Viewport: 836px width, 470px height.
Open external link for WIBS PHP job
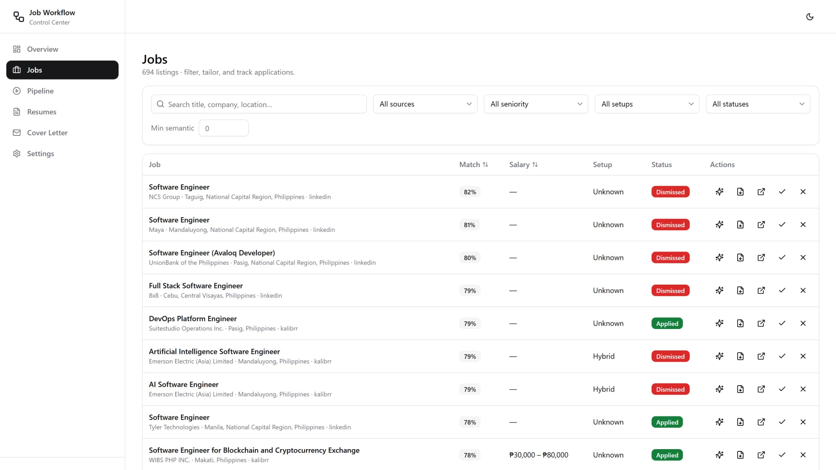[761, 455]
